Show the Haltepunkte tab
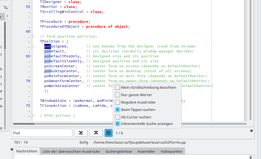The width and height of the screenshot is (262, 159). click(171, 151)
